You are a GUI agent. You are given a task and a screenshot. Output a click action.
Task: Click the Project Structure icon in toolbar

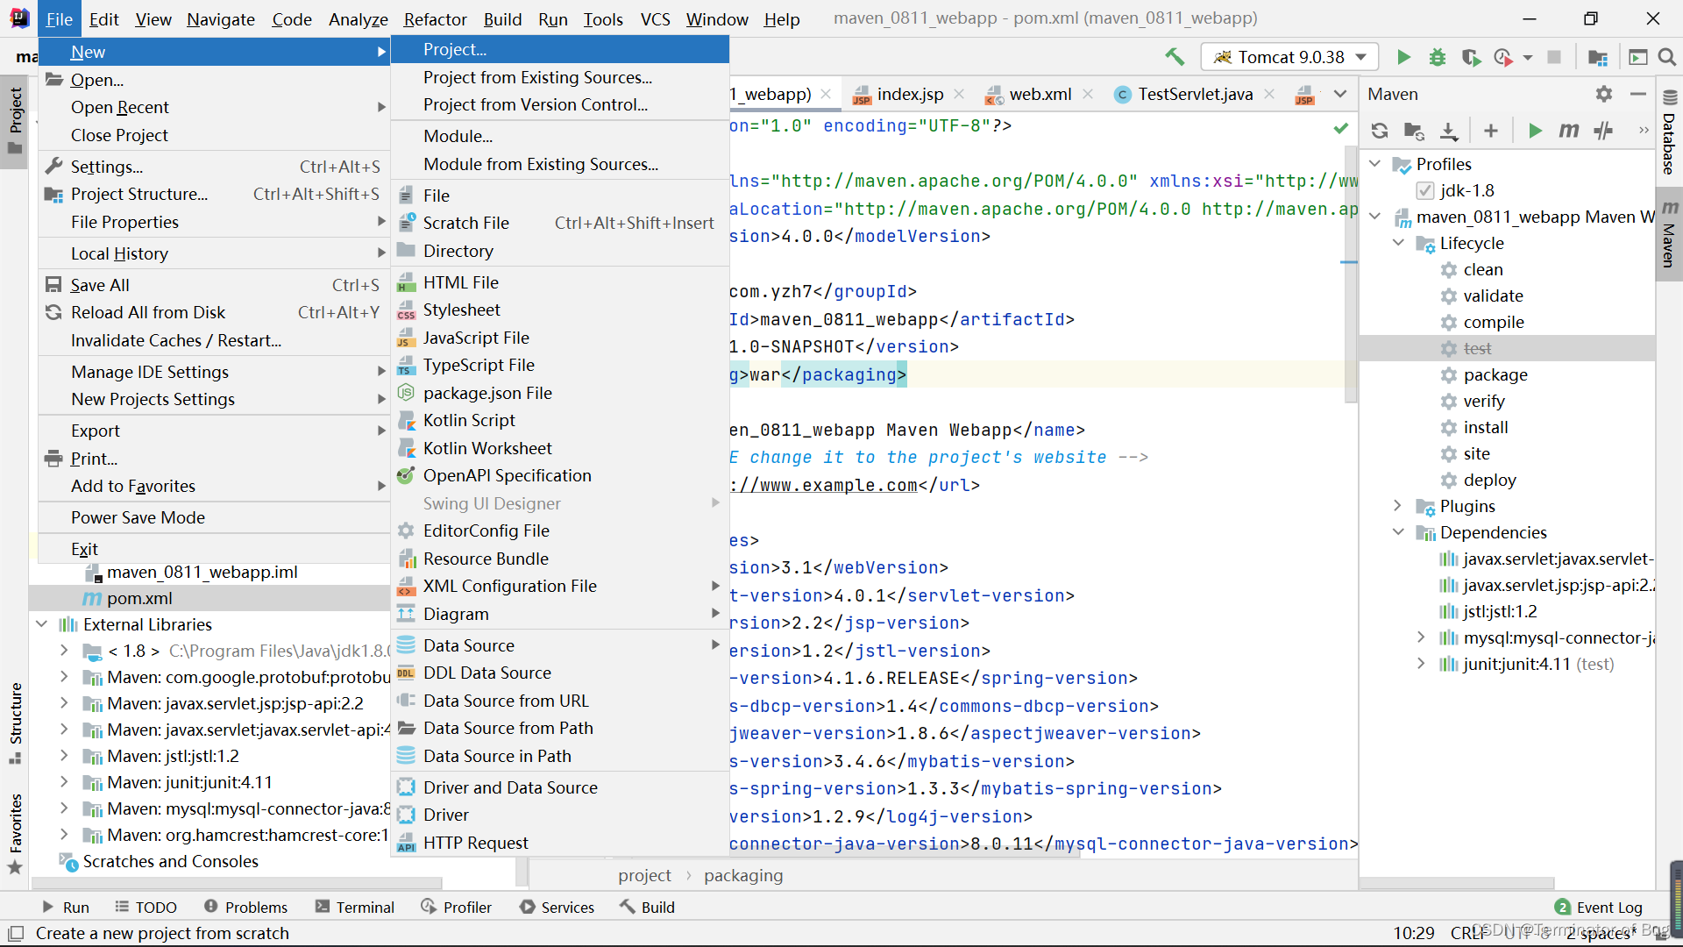(x=1598, y=57)
